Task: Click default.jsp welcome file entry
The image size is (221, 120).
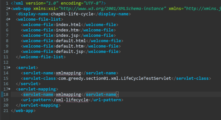Action: 70,52
